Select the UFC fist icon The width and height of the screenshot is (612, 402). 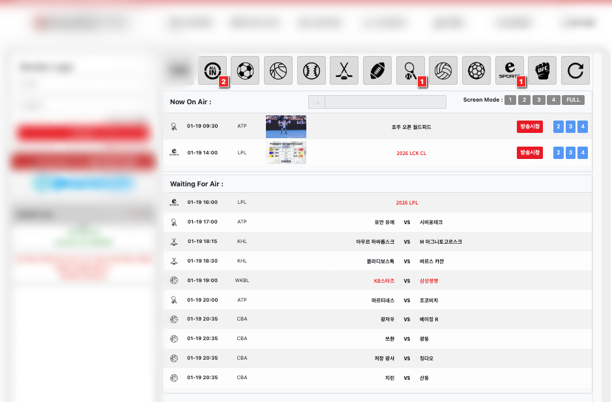pyautogui.click(x=542, y=70)
